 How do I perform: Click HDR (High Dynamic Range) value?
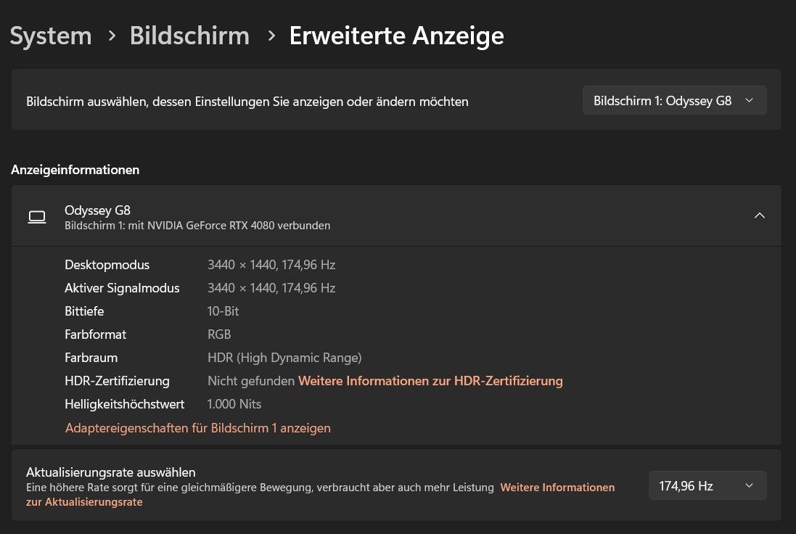pyautogui.click(x=284, y=358)
